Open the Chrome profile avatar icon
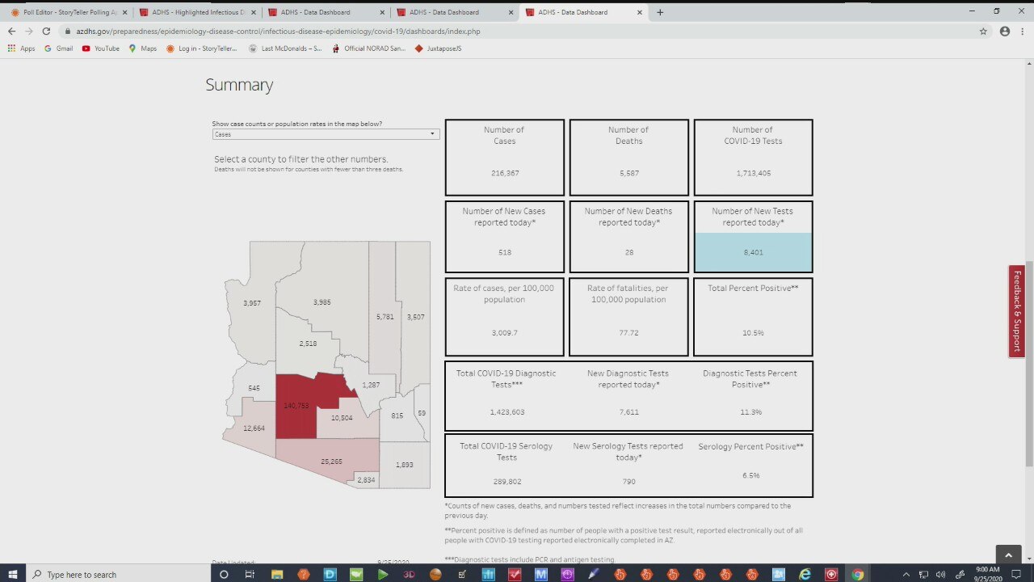The height and width of the screenshot is (582, 1034). pyautogui.click(x=1005, y=31)
